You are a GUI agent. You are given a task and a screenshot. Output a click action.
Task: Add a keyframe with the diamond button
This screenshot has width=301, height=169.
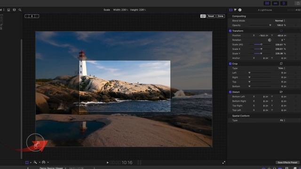coord(32,16)
